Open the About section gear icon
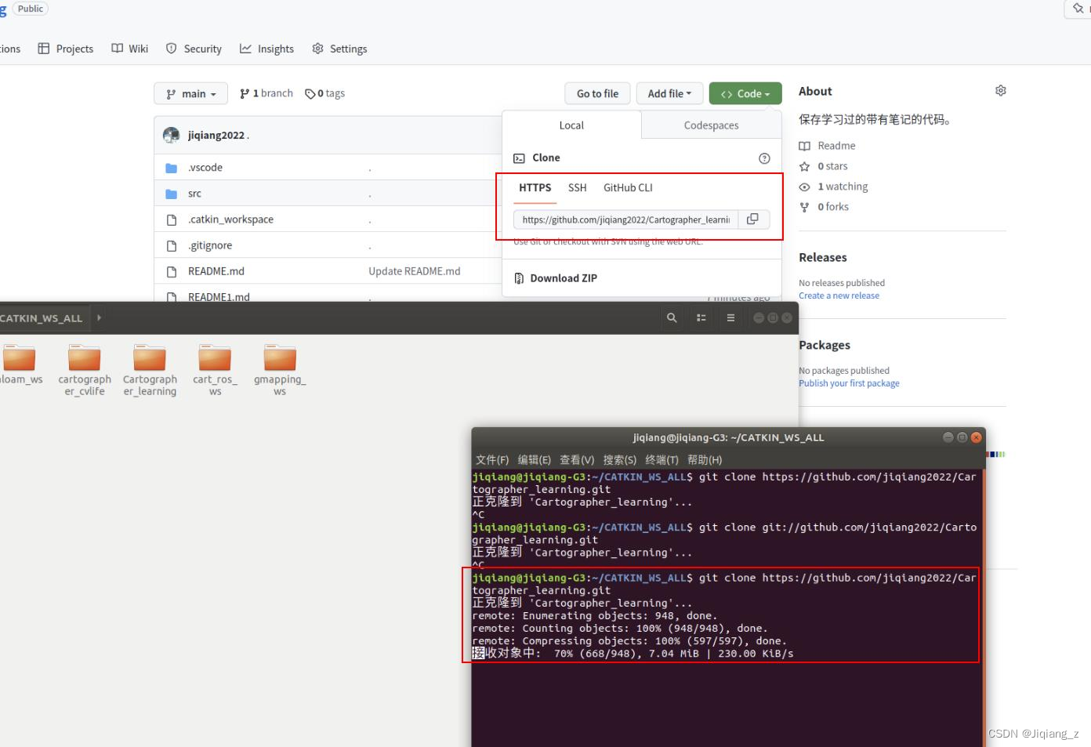Screen dimensions: 1091x747 coord(1001,91)
